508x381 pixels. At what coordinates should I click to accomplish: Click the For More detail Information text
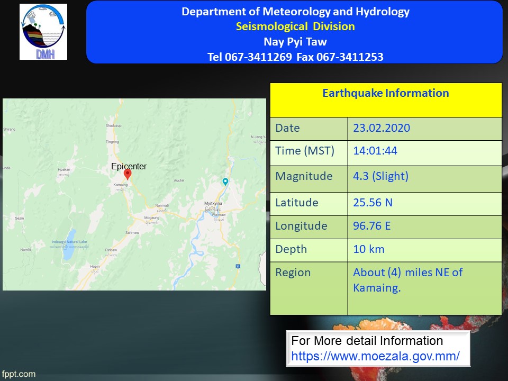[x=367, y=341]
